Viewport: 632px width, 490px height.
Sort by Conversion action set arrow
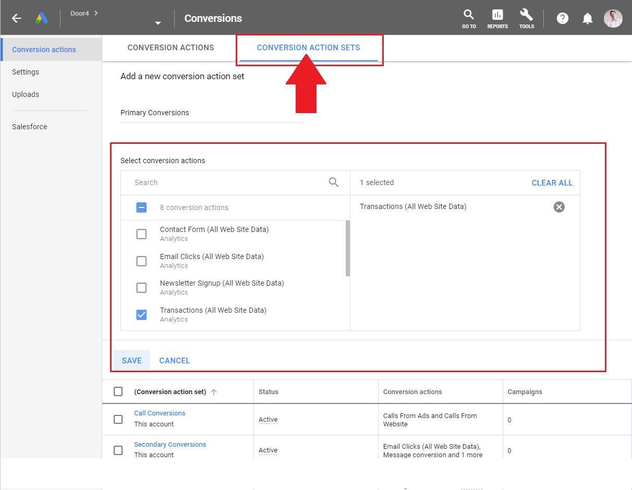pos(214,392)
